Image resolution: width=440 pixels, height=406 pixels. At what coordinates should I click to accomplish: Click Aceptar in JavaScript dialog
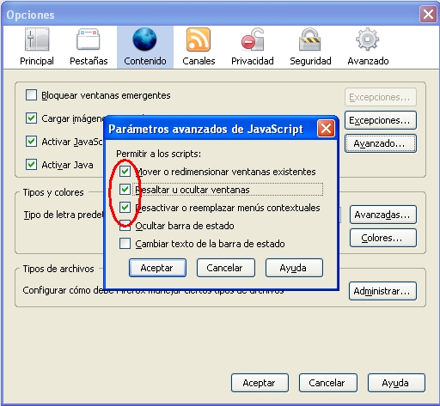click(157, 268)
